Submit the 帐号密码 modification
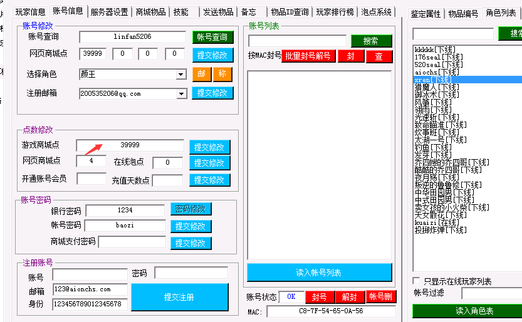 click(191, 226)
